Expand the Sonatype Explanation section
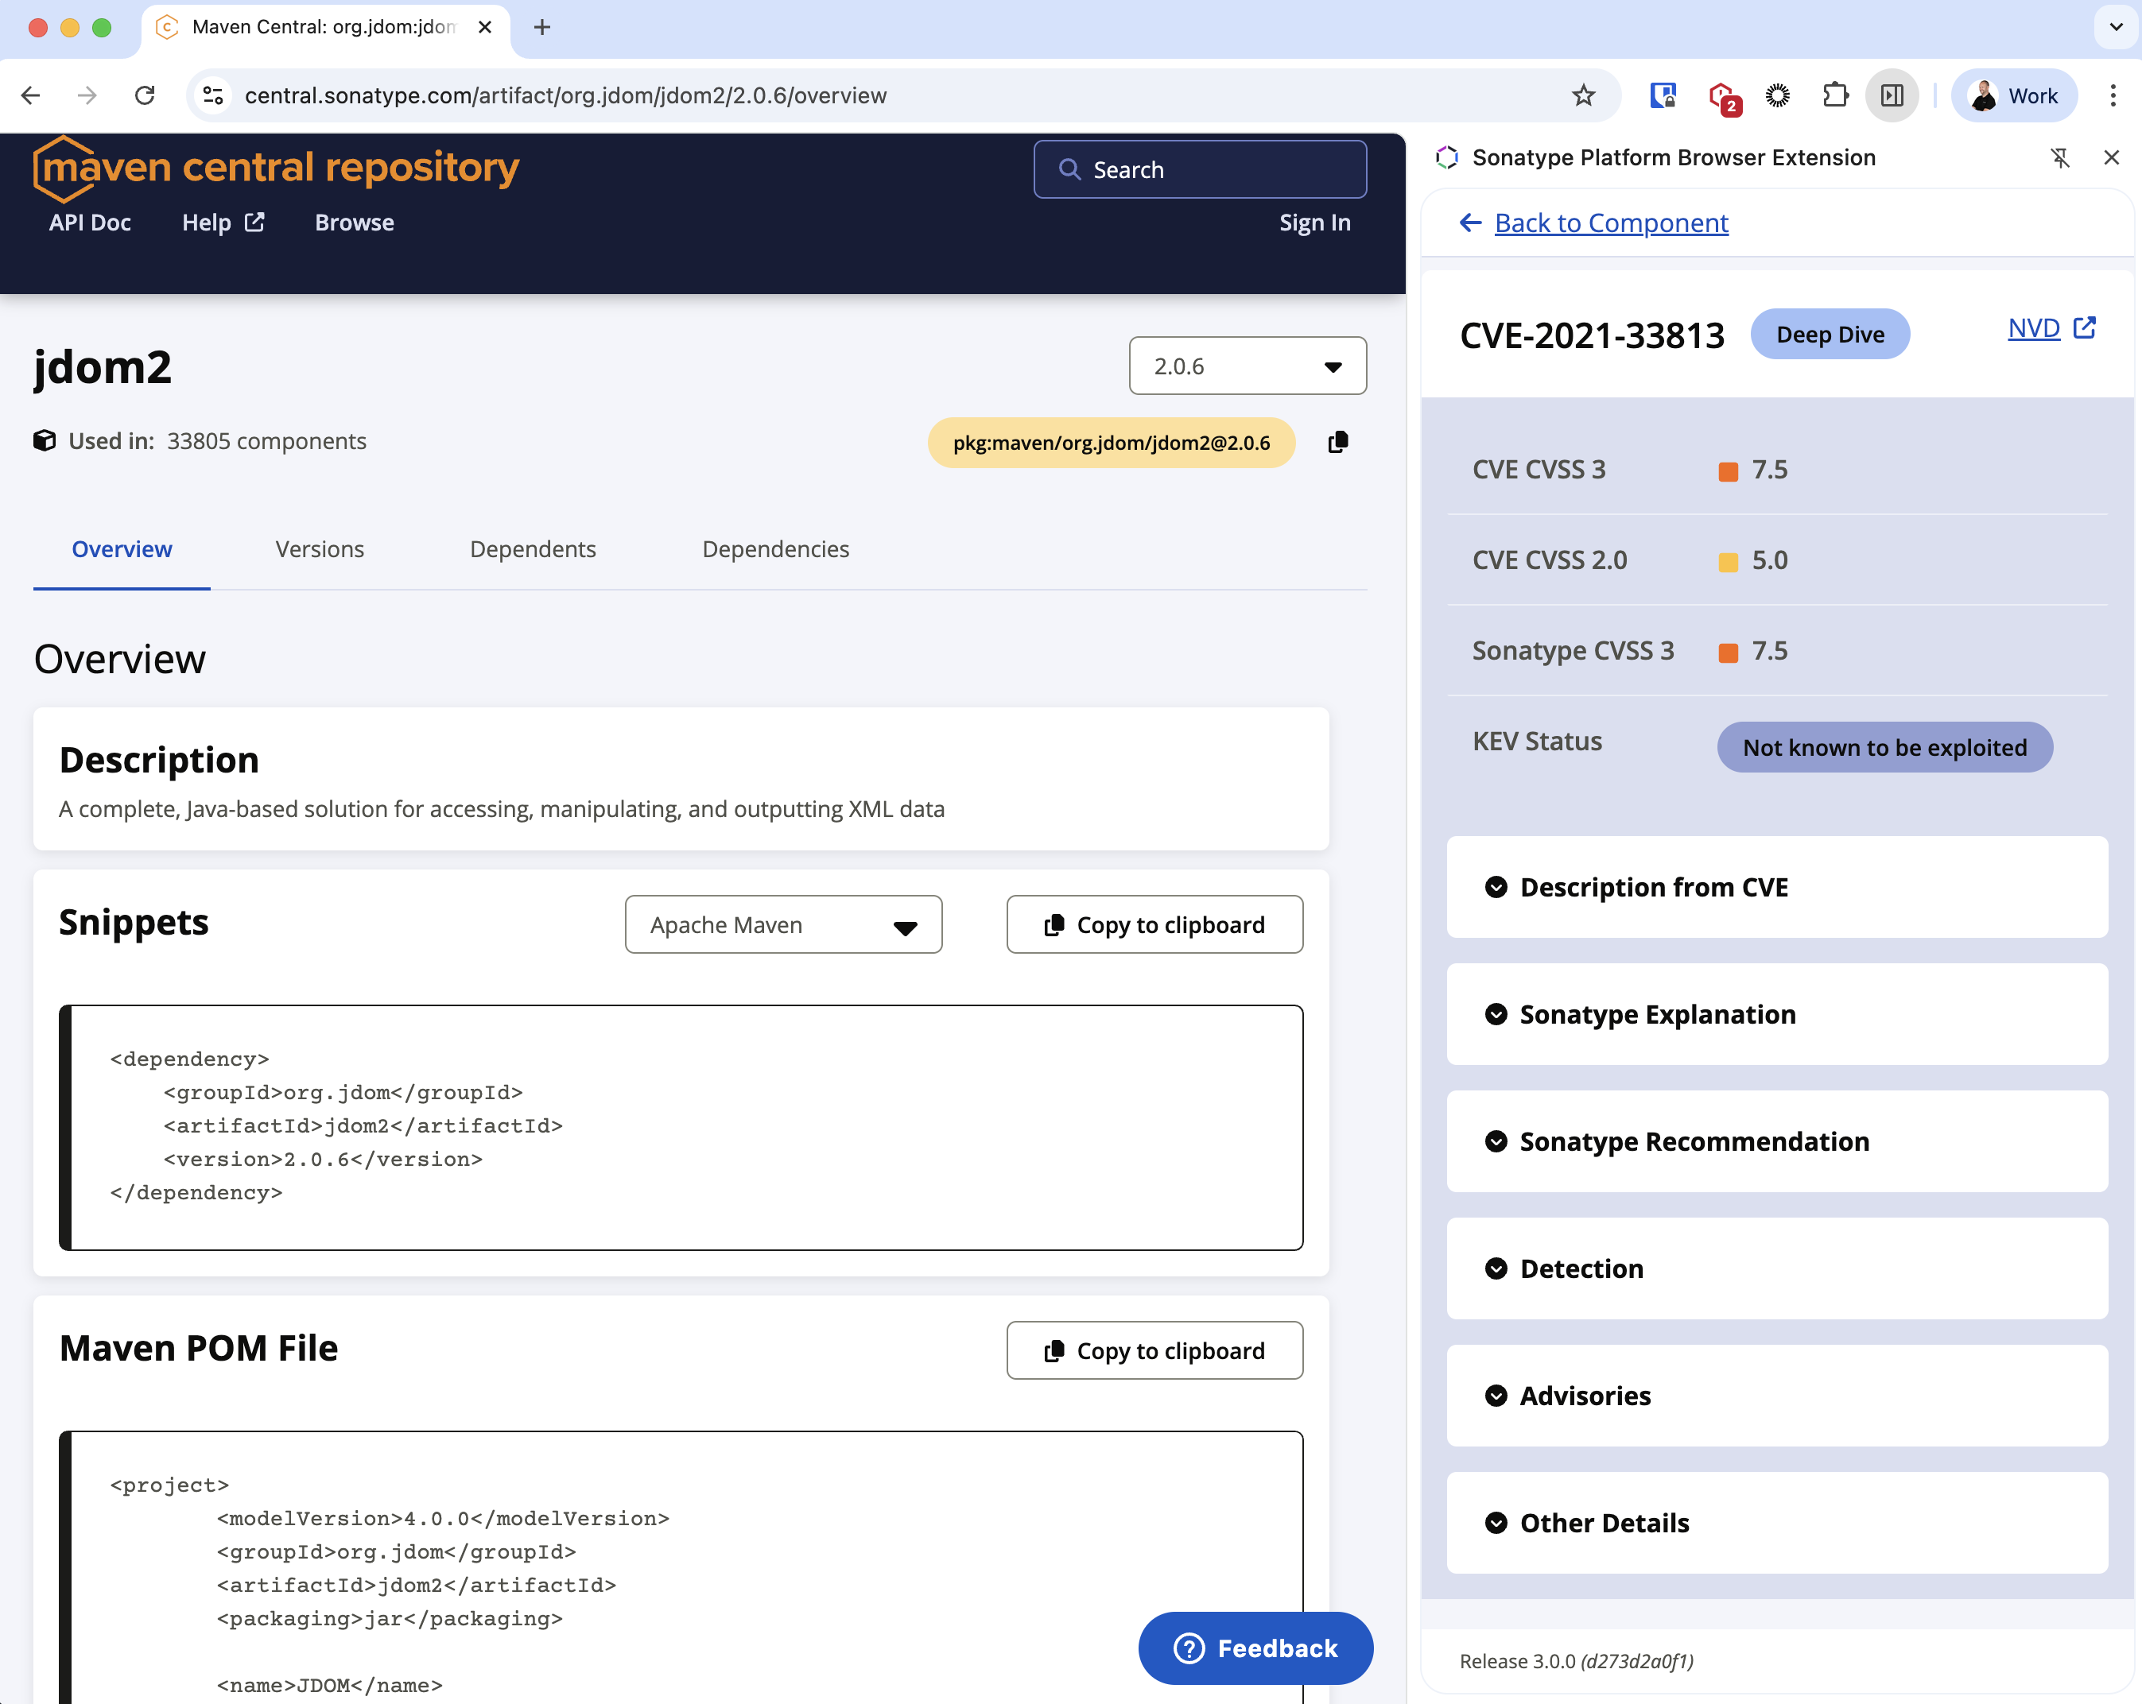 [1777, 1014]
